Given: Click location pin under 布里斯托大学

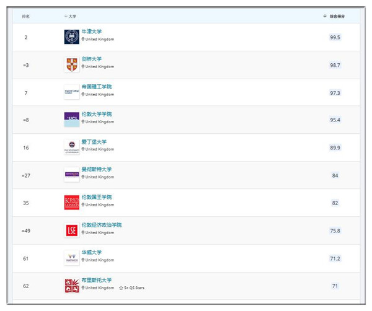Looking at the screenshot, I should [x=83, y=287].
